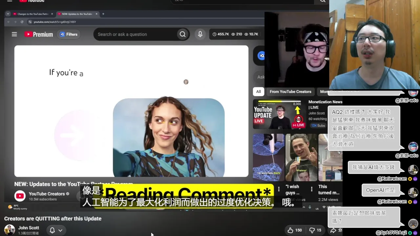
Task: Click the avatar beside the '索娜最近是想喝味增湯嗎' message
Action: [x=413, y=224]
